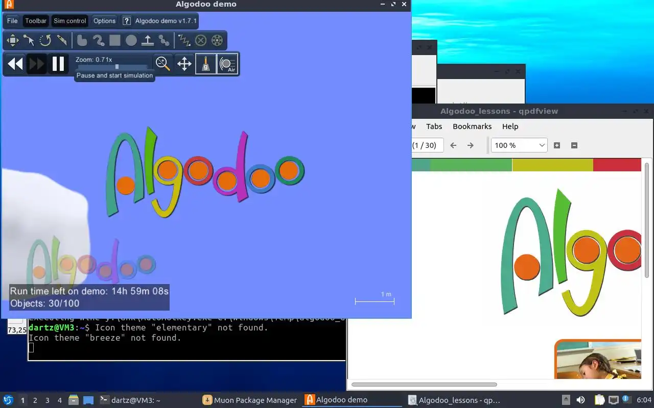Go to previous page in qpdfview
The width and height of the screenshot is (654, 408).
pos(453,145)
